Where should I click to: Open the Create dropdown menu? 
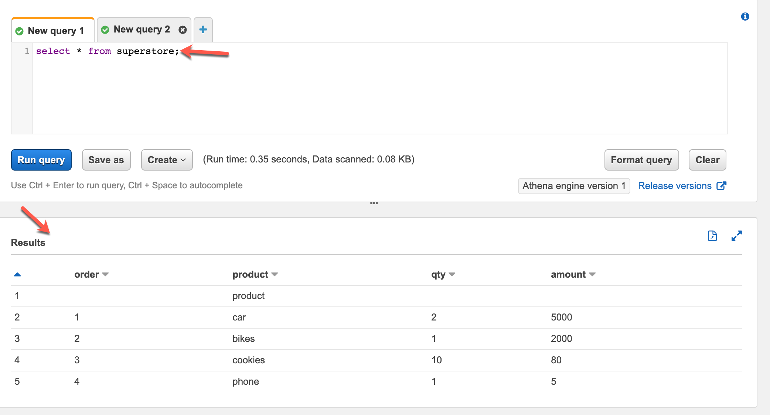coord(167,160)
